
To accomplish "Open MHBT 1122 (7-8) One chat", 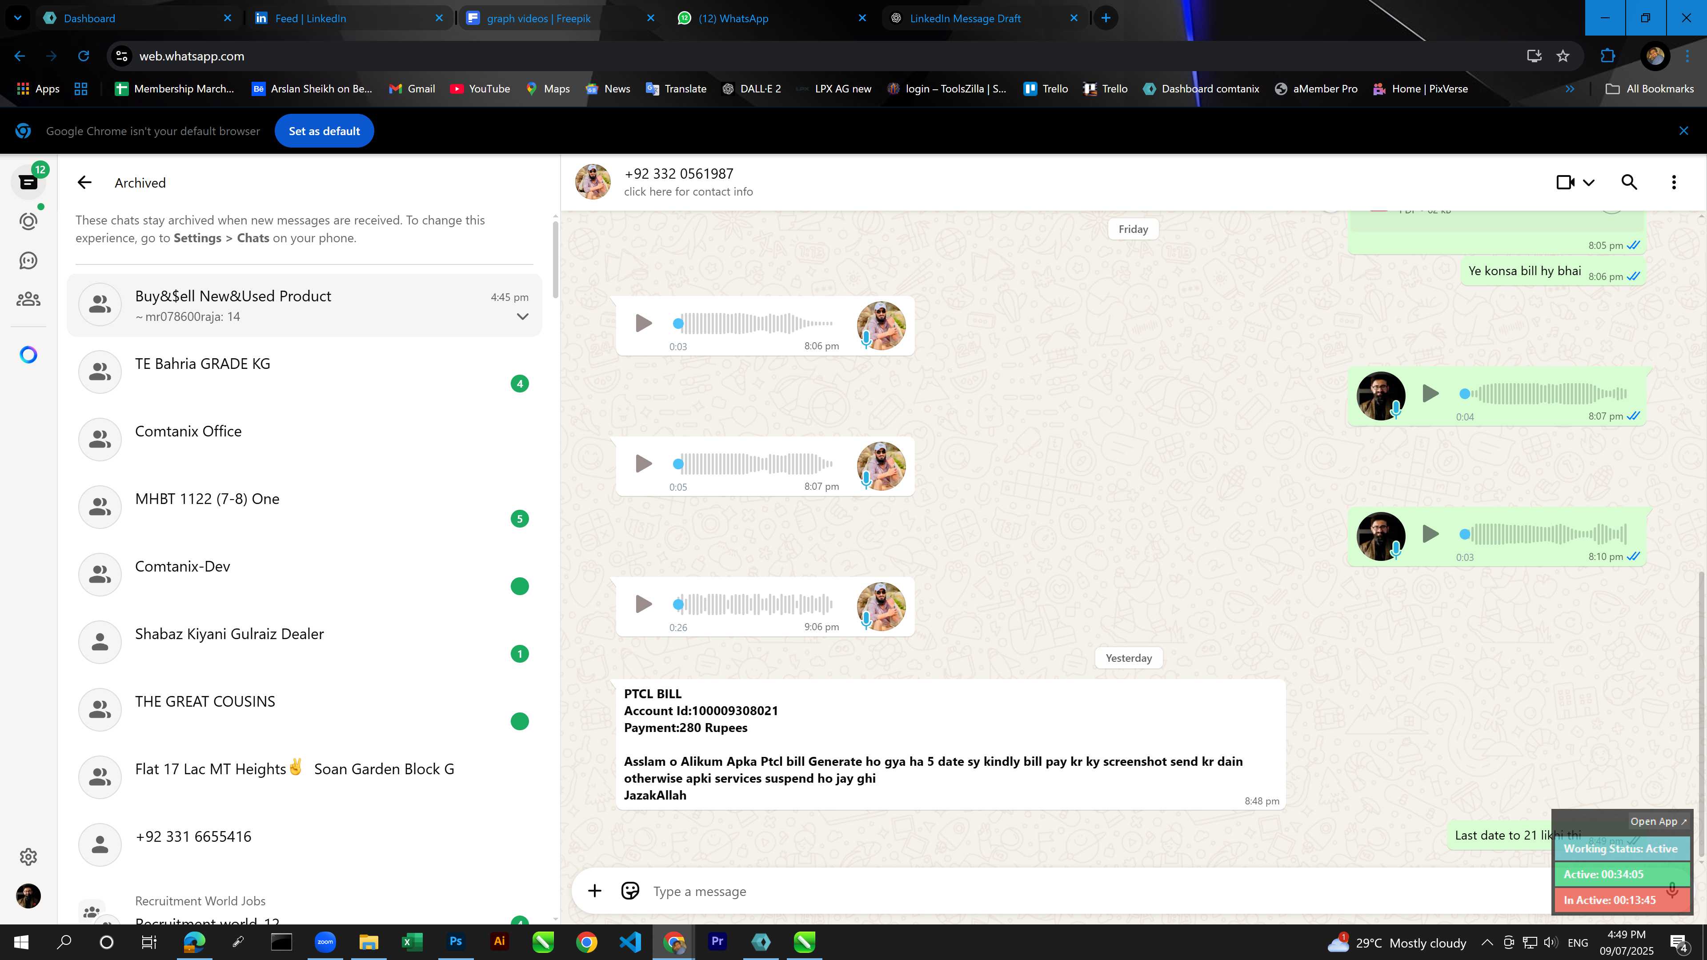I will coord(304,508).
